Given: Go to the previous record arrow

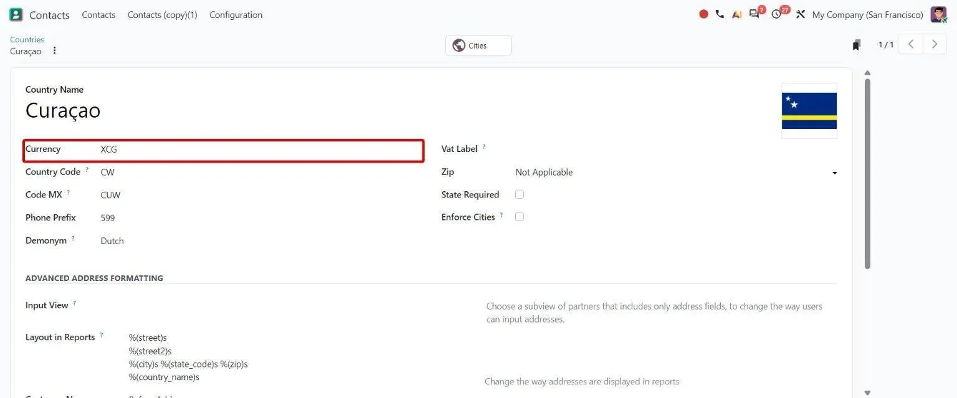Looking at the screenshot, I should [x=910, y=44].
